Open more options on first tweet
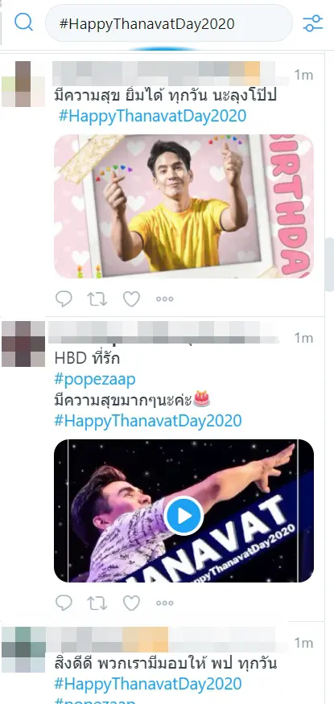This screenshot has height=704, width=334. pos(165,299)
